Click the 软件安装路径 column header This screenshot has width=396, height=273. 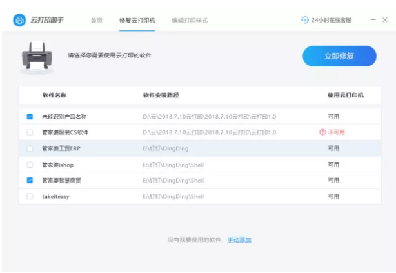pos(161,95)
